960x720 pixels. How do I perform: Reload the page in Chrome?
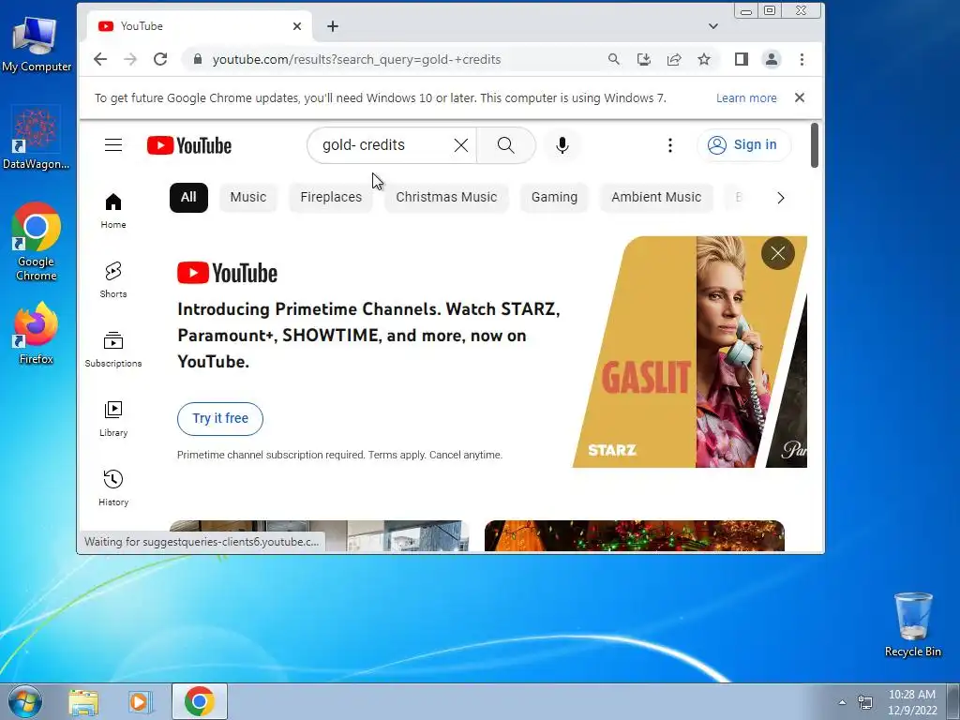point(160,59)
